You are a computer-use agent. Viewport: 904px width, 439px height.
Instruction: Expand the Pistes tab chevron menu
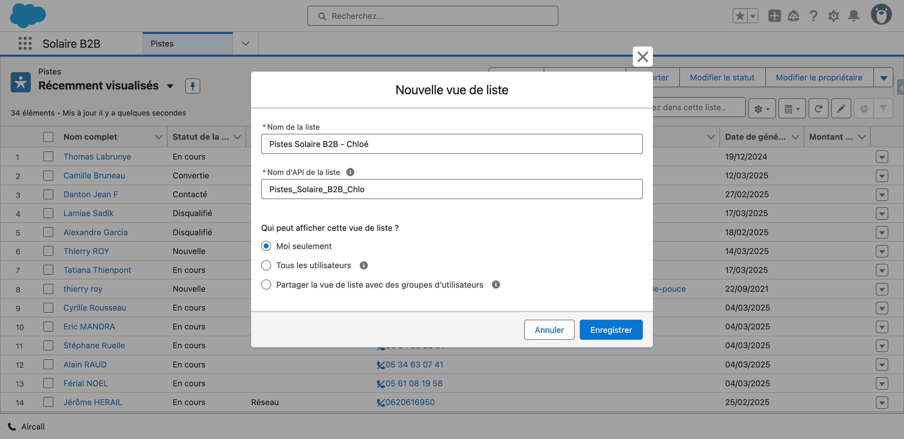(245, 44)
